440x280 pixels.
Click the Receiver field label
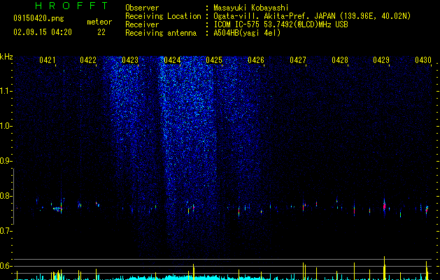click(142, 24)
